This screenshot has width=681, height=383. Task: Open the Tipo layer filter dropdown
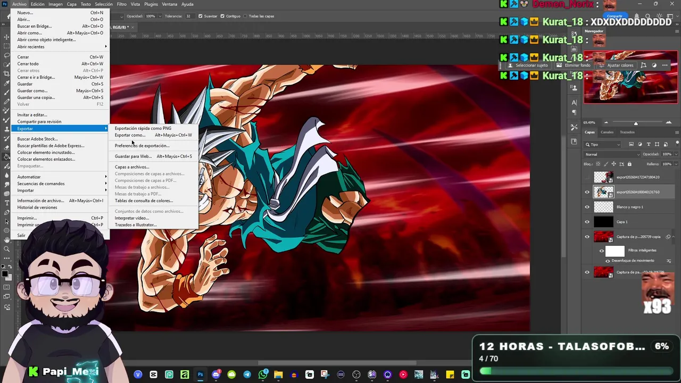pyautogui.click(x=603, y=144)
